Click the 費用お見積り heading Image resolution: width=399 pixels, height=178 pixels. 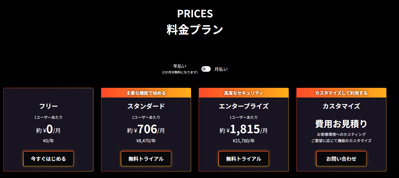[341, 124]
